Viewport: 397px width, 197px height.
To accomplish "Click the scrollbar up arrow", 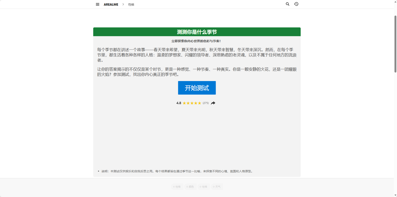I will [395, 2].
